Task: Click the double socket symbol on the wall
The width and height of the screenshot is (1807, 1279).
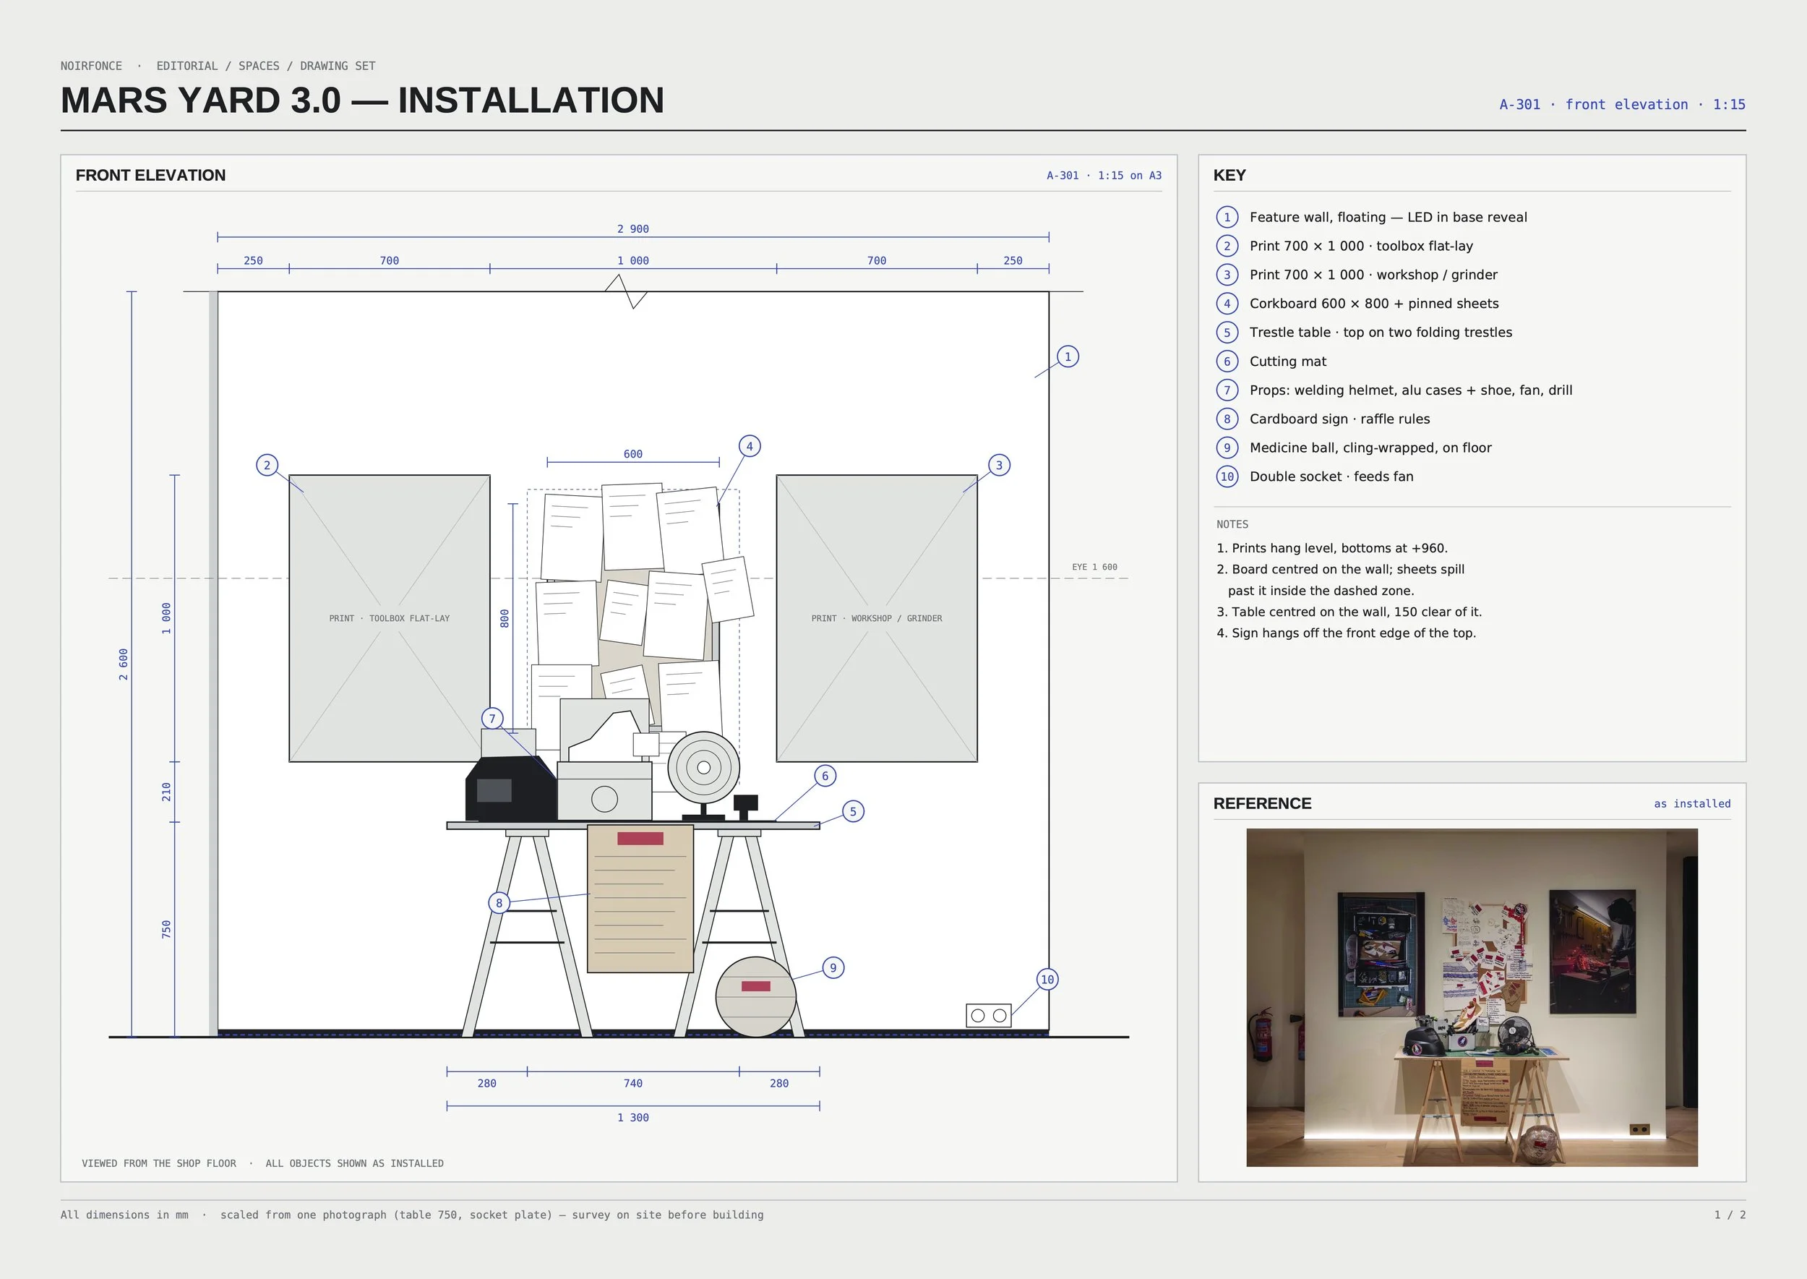Action: coord(989,1015)
